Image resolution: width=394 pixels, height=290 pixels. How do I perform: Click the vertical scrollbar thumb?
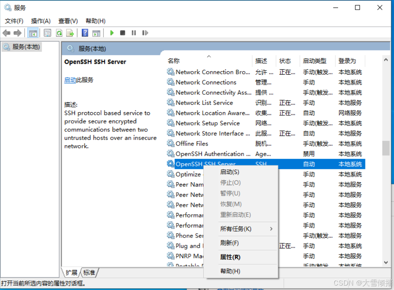[386, 148]
